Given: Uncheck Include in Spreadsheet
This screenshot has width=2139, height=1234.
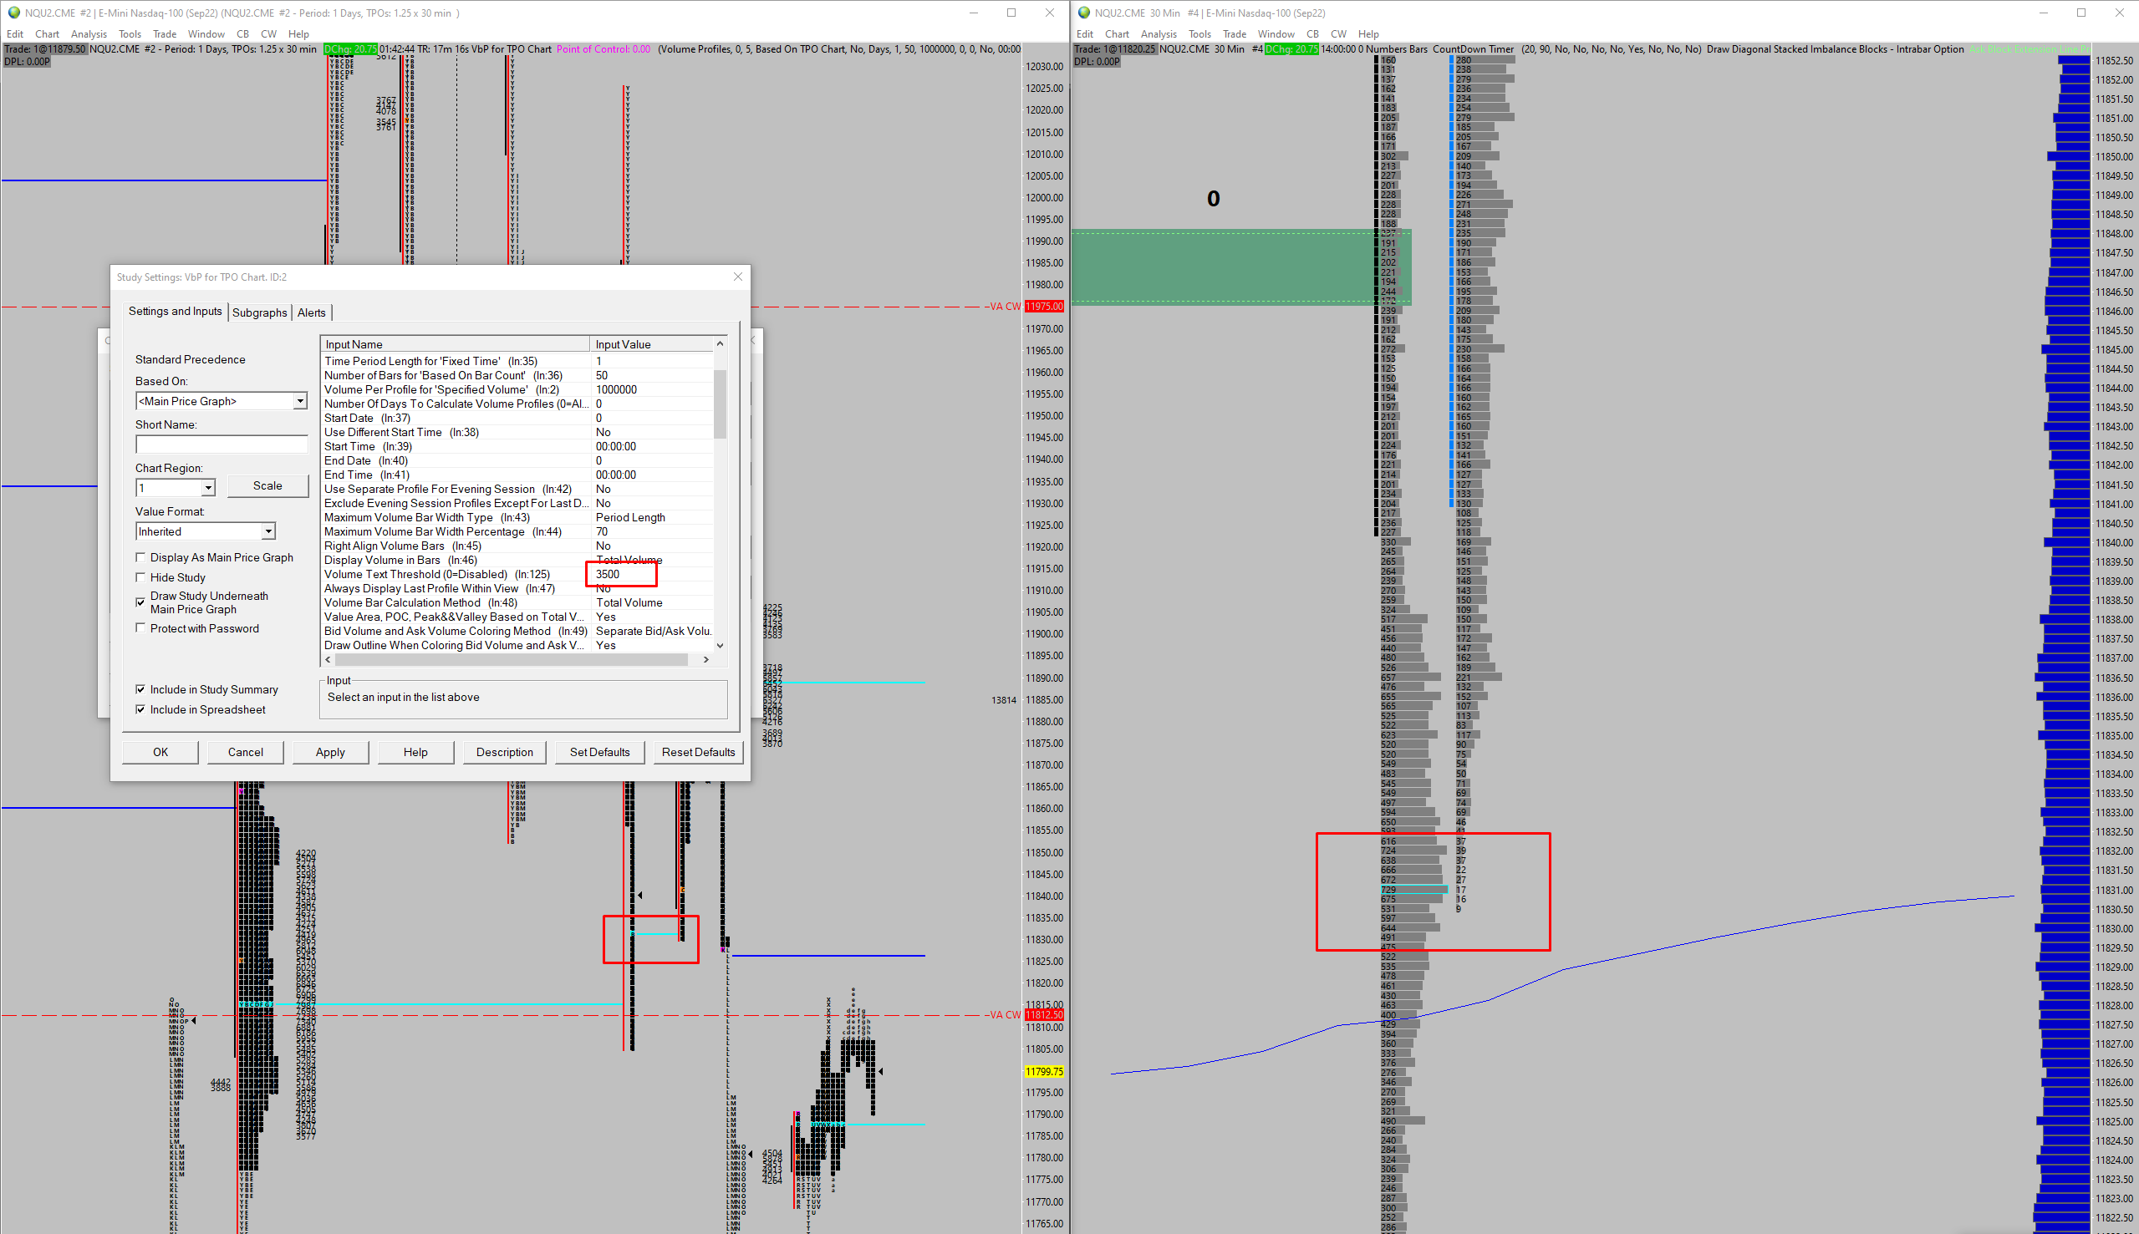Looking at the screenshot, I should (x=140, y=710).
